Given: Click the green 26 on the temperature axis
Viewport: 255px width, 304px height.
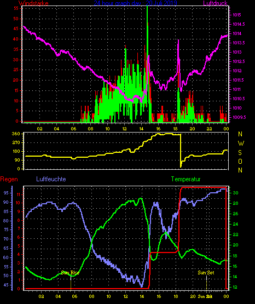Looking at the screenshot, I should click(x=235, y=214).
